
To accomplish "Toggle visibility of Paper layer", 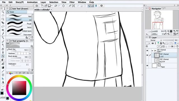I will click(147, 66).
